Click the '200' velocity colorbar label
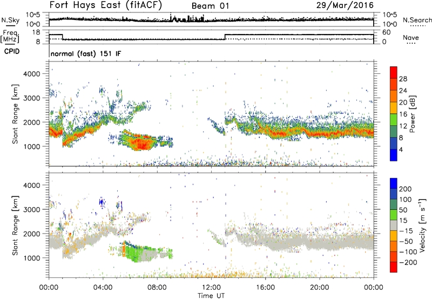 coord(406,189)
